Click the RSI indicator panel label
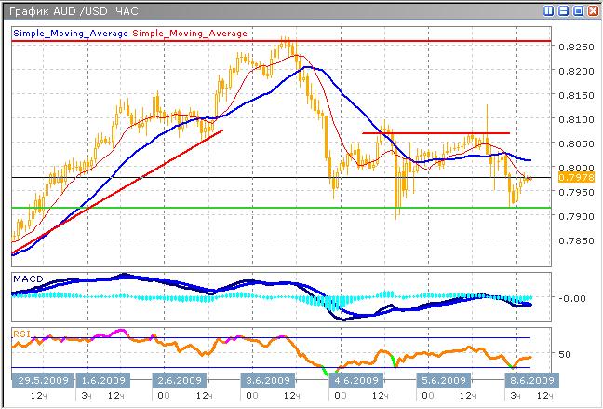The width and height of the screenshot is (603, 409). [20, 332]
